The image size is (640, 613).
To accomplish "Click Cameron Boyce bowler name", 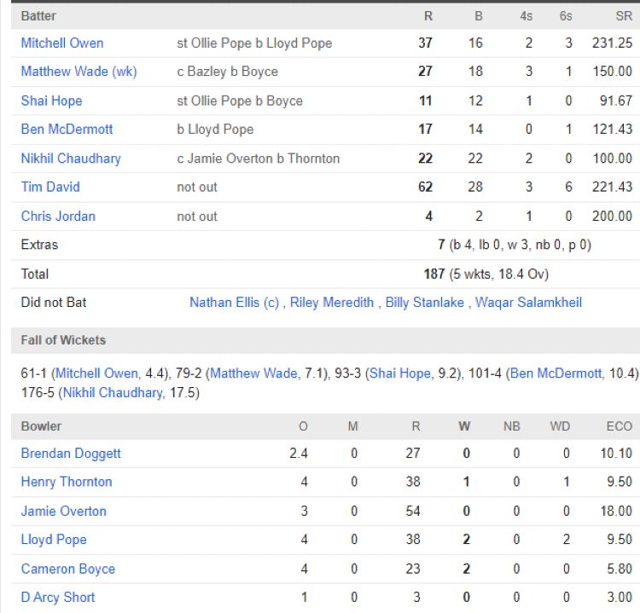I will coord(67,569).
